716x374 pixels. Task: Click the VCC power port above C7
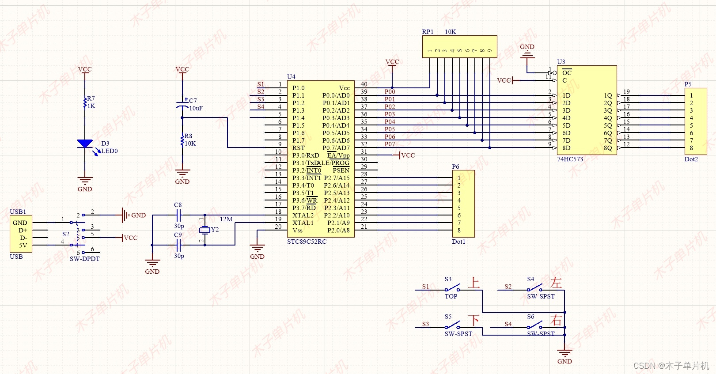pos(182,70)
